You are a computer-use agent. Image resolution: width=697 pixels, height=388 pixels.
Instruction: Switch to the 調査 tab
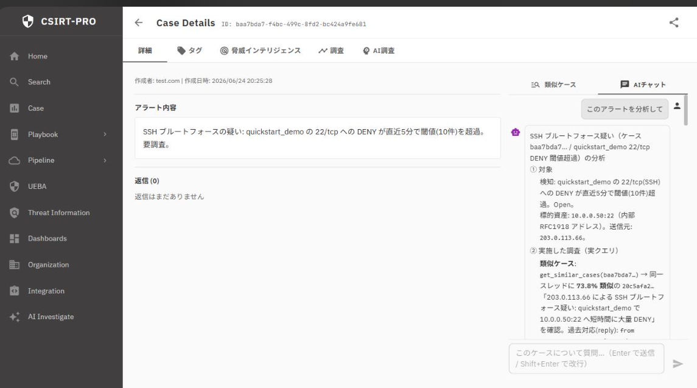tap(331, 51)
